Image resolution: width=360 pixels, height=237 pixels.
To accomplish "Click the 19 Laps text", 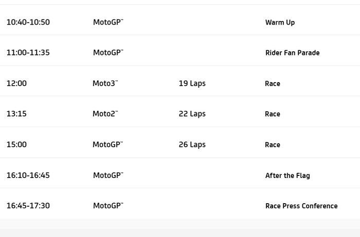I will coord(192,83).
